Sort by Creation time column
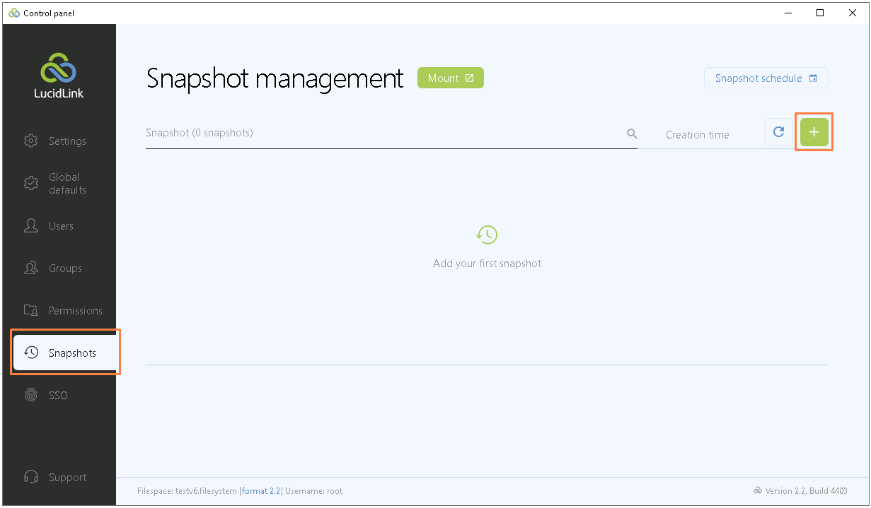Viewport: 871px width, 508px height. pyautogui.click(x=697, y=135)
